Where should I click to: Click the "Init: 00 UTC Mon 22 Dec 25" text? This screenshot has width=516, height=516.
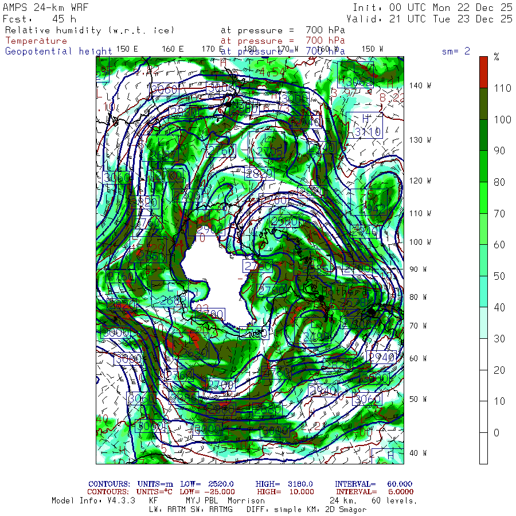(432, 7)
